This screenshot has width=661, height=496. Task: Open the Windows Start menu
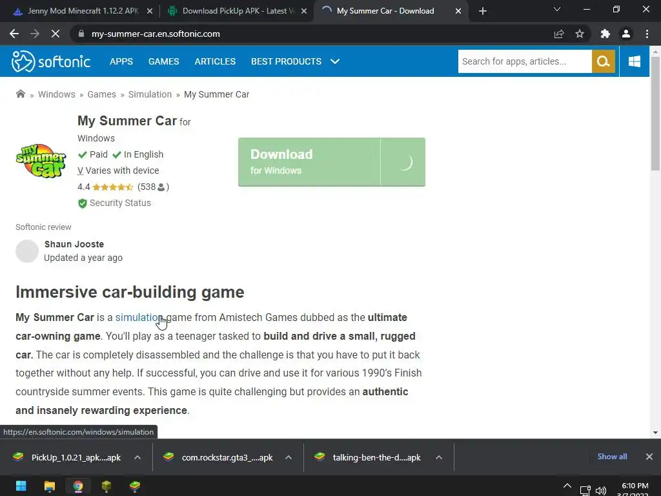tap(21, 486)
